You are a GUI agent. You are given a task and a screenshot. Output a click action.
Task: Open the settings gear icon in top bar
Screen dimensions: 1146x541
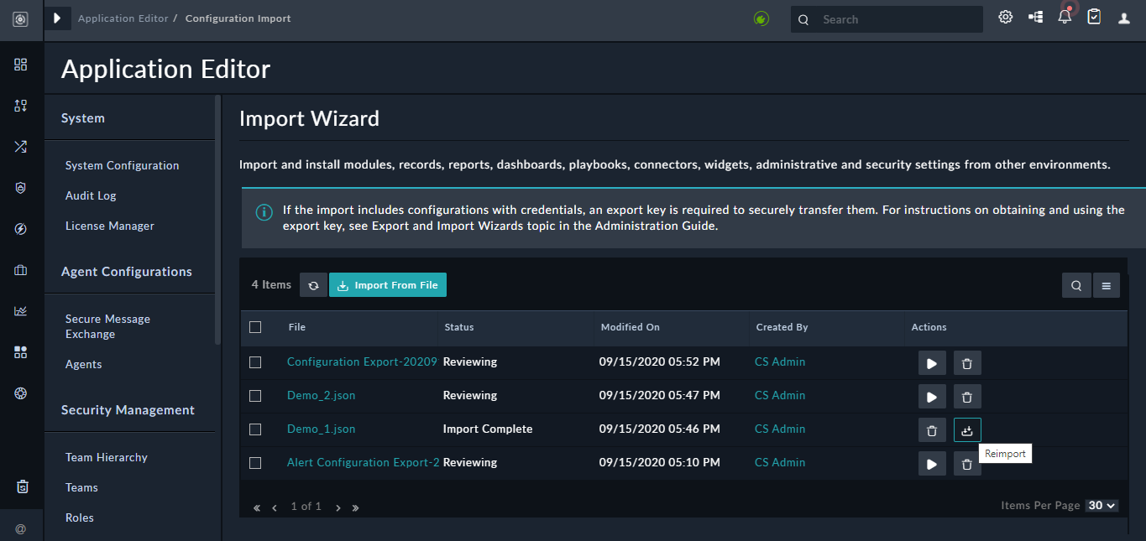coord(1005,17)
